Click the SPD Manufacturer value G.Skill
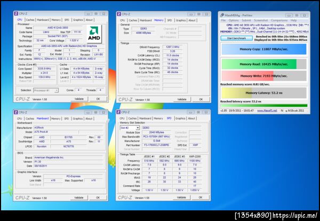The width and height of the screenshot is (320, 221). point(156,141)
